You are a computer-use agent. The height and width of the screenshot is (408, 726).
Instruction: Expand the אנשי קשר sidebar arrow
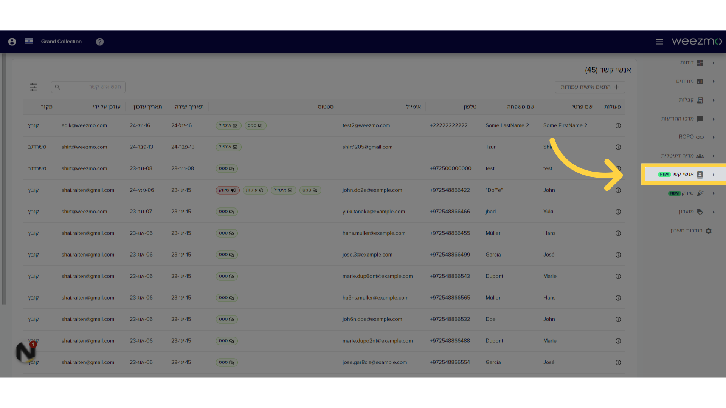pyautogui.click(x=714, y=175)
